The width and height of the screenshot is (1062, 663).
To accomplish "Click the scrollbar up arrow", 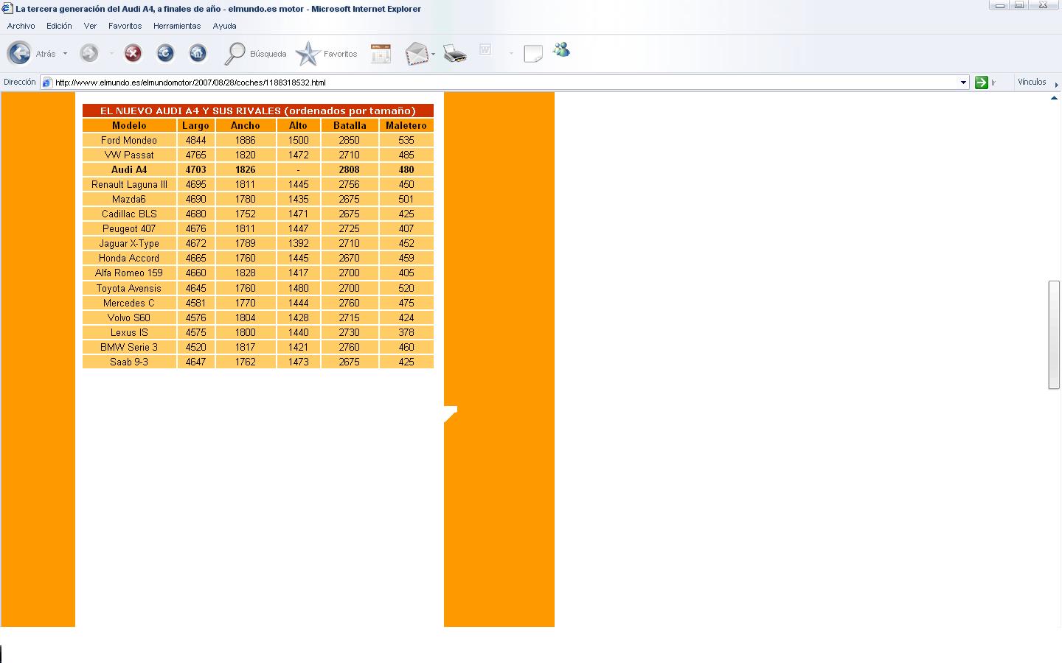I will (1054, 98).
